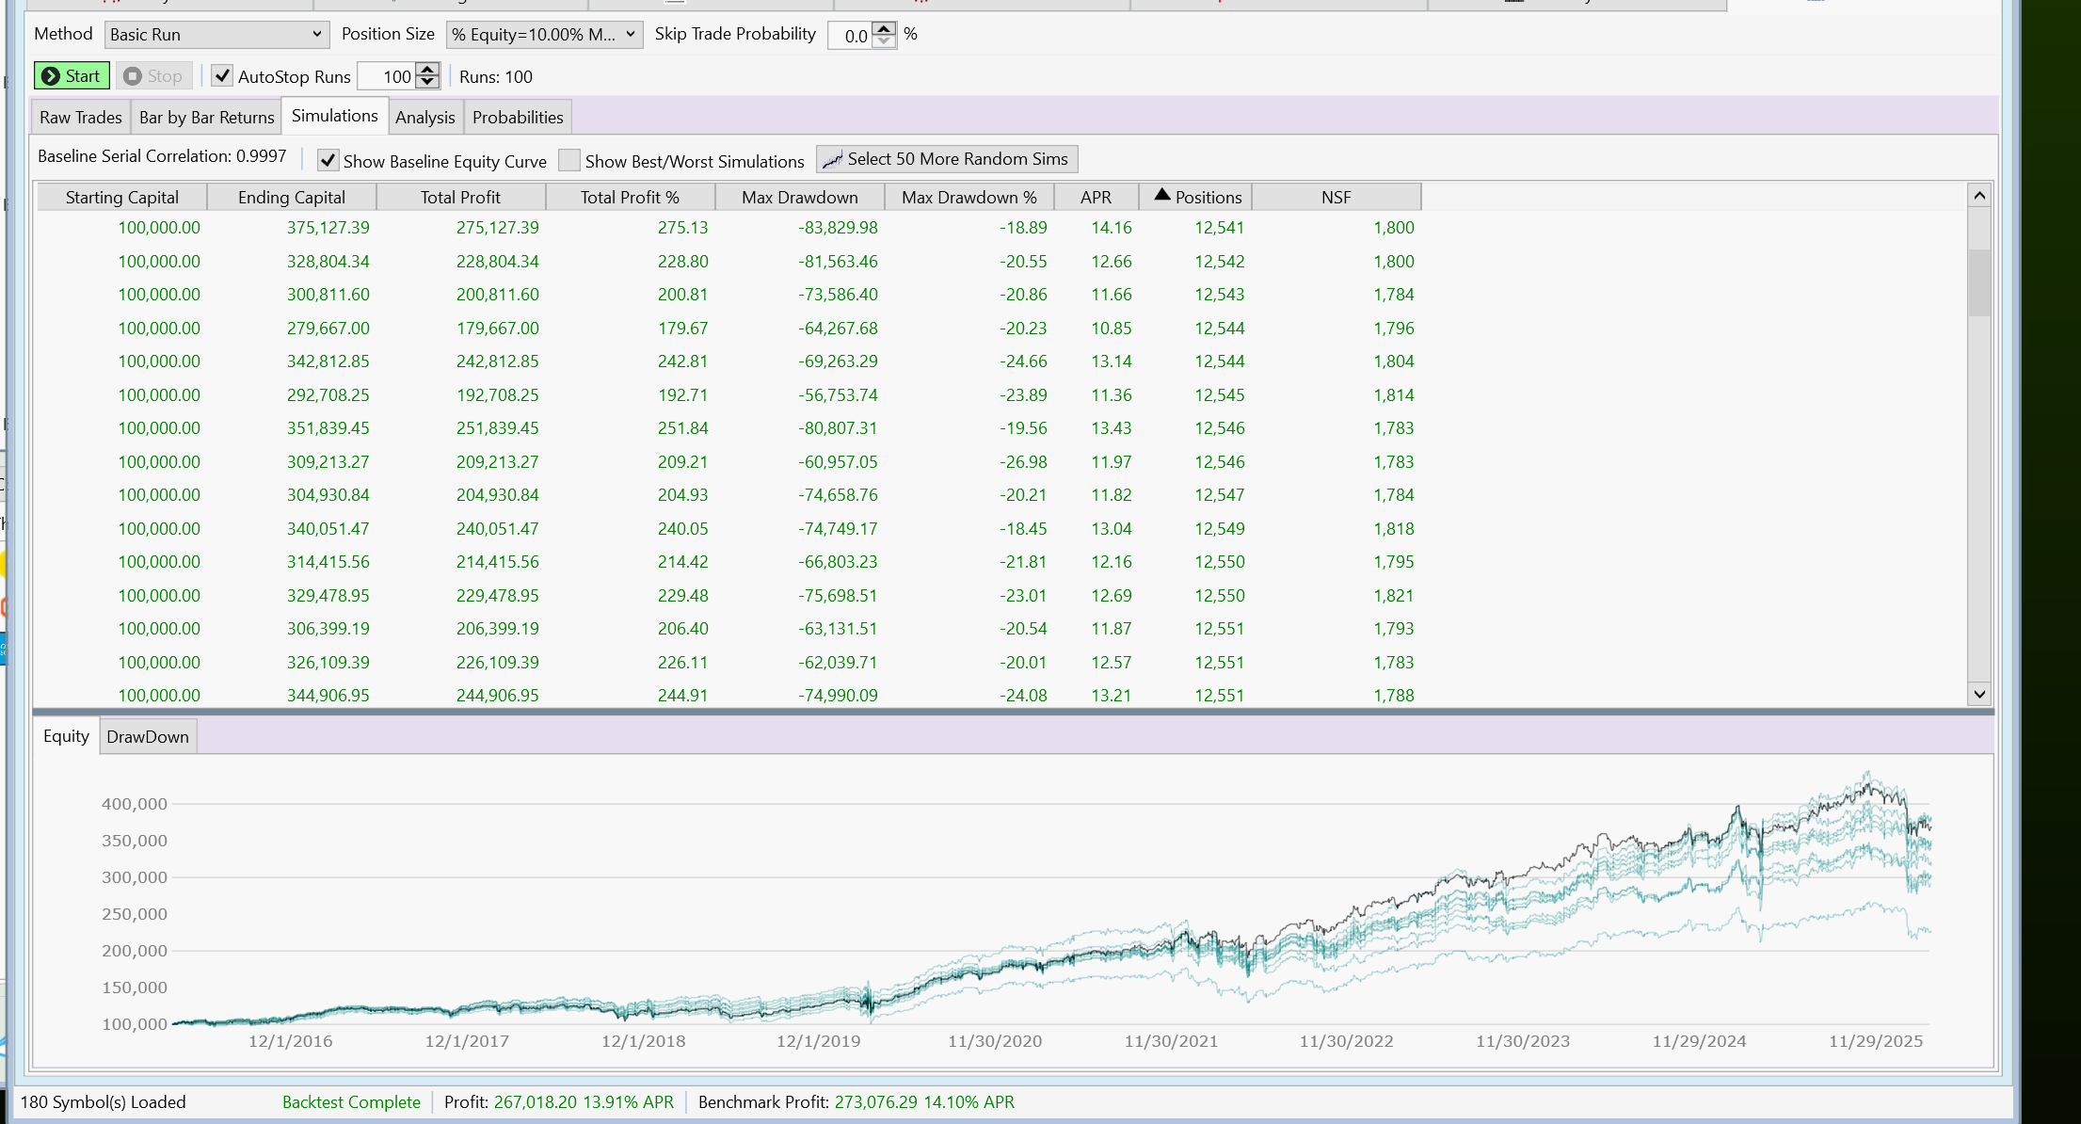Open the Probabilities tab
The height and width of the screenshot is (1124, 2081).
pos(518,118)
